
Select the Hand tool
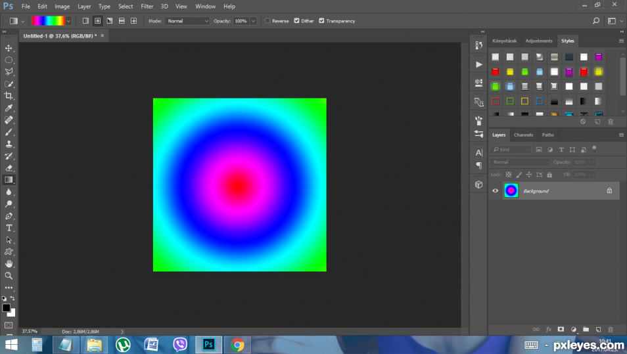coord(9,264)
